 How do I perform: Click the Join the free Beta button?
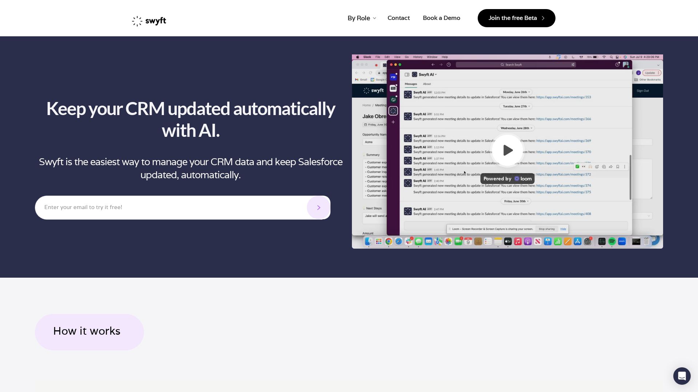516,18
